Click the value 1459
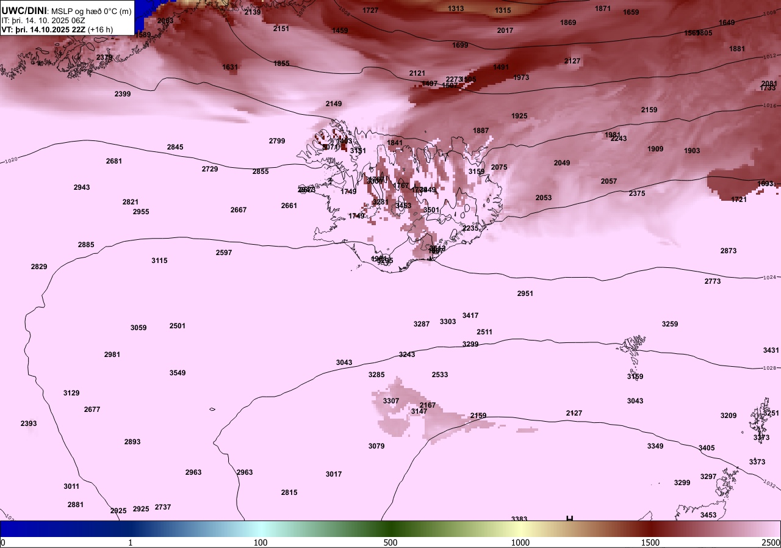The height and width of the screenshot is (548, 781). [340, 31]
